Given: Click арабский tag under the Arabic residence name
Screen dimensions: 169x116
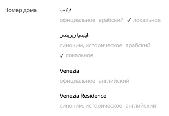Looking at the screenshot, I should coord(138,45).
